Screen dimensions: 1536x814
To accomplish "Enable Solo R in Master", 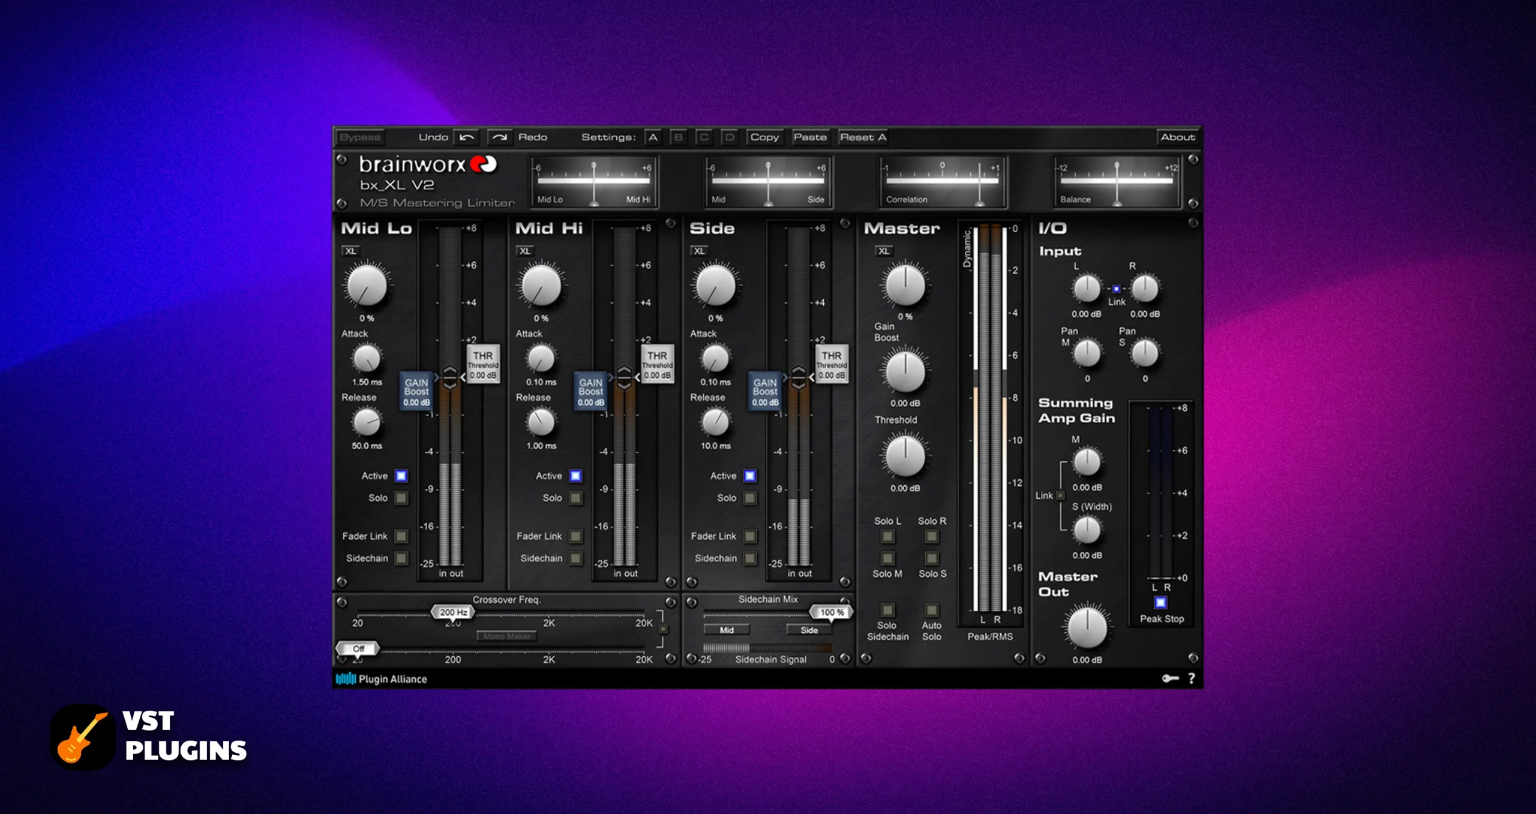I will pos(931,536).
